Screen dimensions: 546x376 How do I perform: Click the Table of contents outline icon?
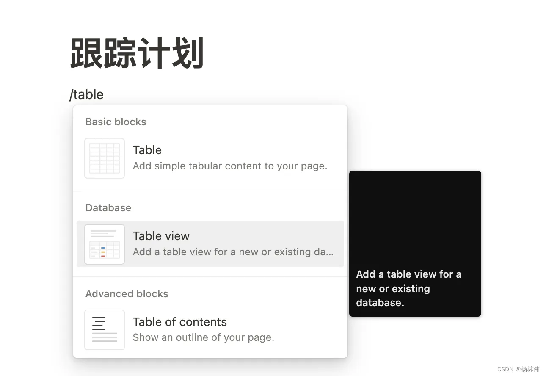[x=105, y=330]
